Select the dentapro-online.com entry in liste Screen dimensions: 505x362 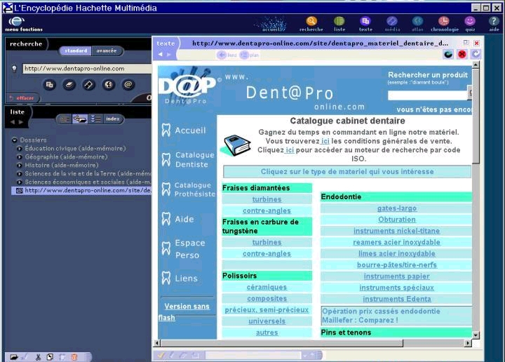81,190
